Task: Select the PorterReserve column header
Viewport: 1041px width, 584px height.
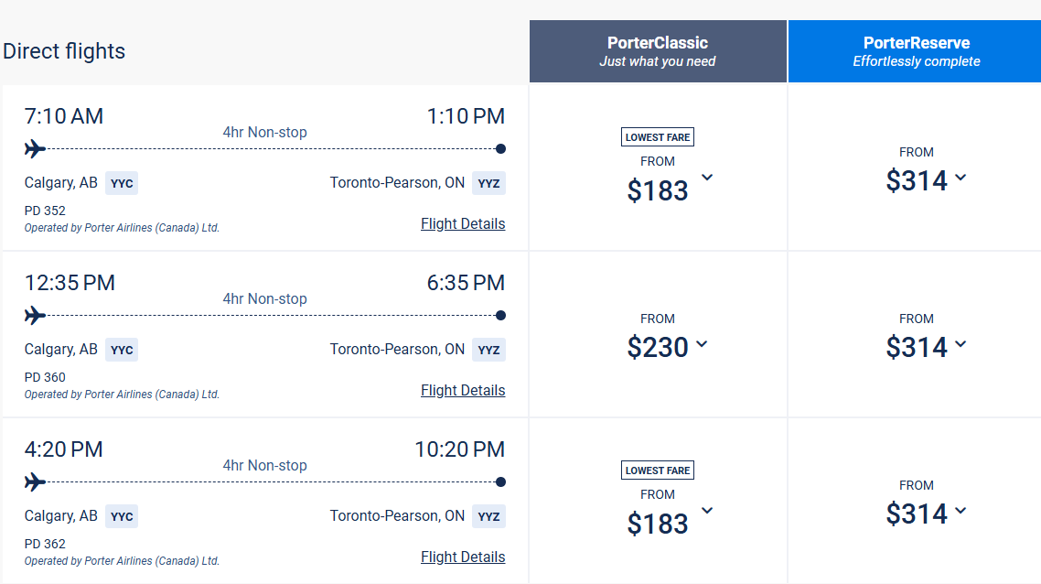Action: pyautogui.click(x=916, y=51)
